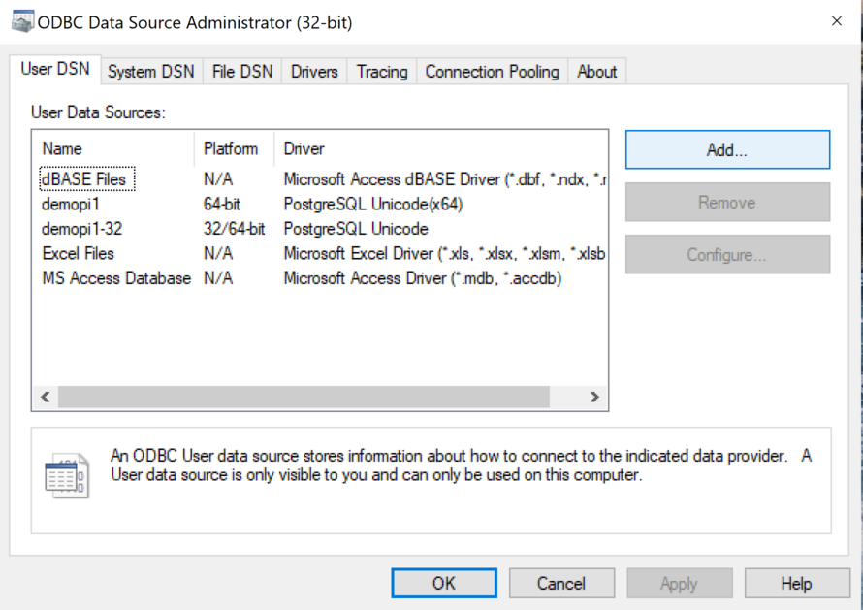Image resolution: width=863 pixels, height=610 pixels.
Task: Click the Add button to create a source
Action: [x=727, y=149]
